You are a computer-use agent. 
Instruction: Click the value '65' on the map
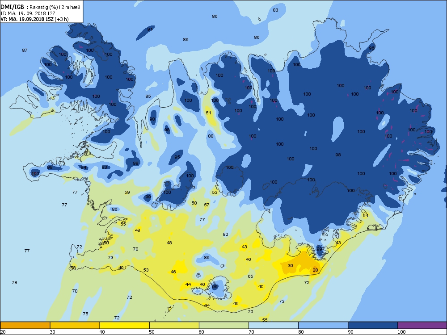pyautogui.click(x=251, y=276)
